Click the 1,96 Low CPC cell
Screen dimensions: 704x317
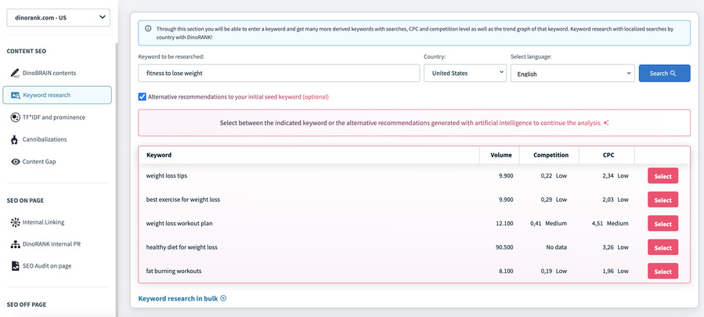[x=615, y=271]
